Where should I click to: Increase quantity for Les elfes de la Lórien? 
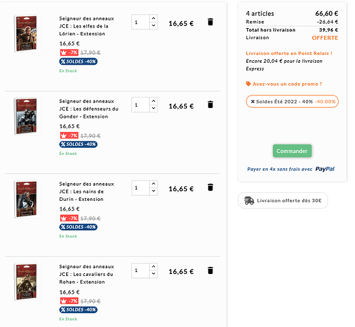pos(154,18)
